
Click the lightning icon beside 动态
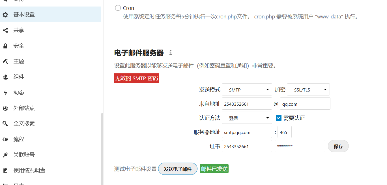coord(5,92)
